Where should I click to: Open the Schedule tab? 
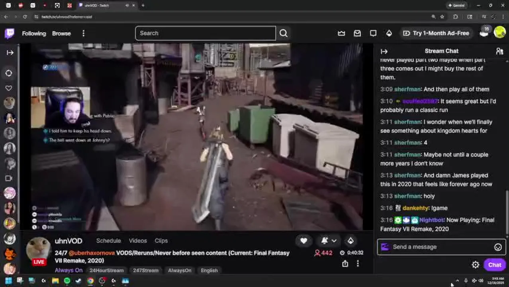[108, 241]
